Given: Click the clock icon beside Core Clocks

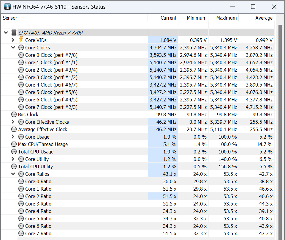Looking at the screenshot, I should pyautogui.click(x=21, y=48).
